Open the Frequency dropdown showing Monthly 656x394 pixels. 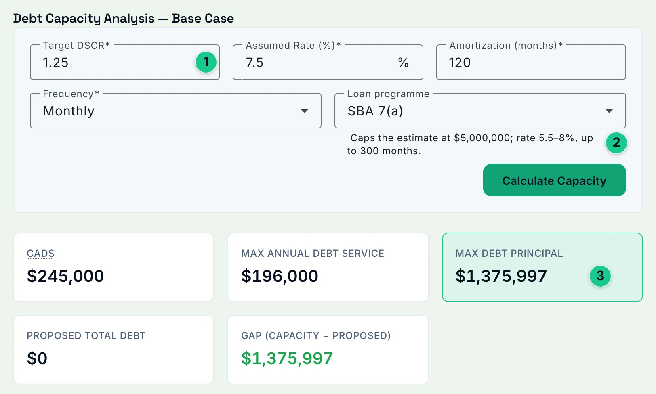click(x=176, y=111)
